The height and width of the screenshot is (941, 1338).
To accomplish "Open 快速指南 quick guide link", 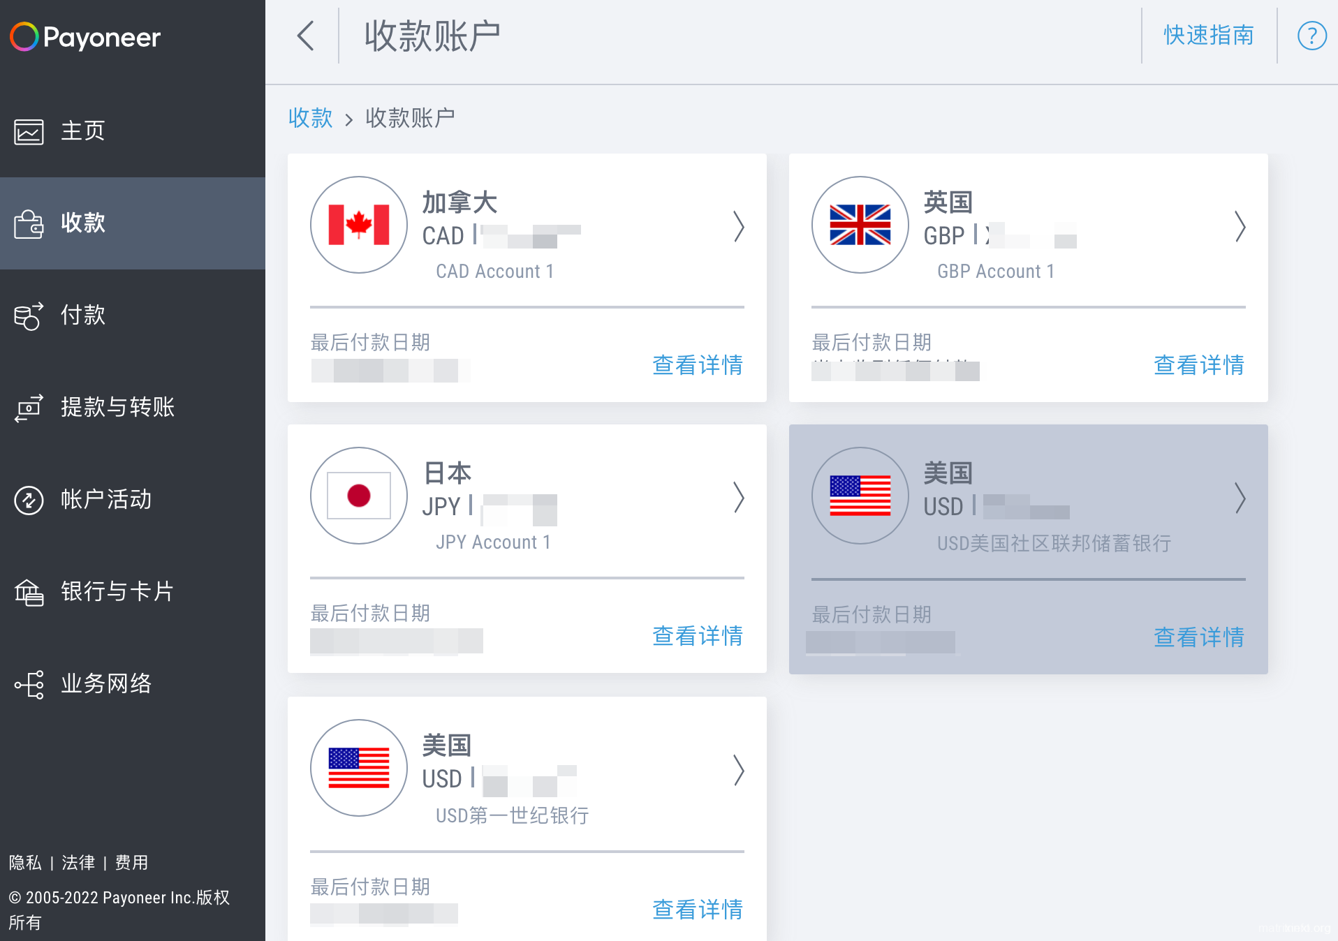I will click(x=1208, y=35).
